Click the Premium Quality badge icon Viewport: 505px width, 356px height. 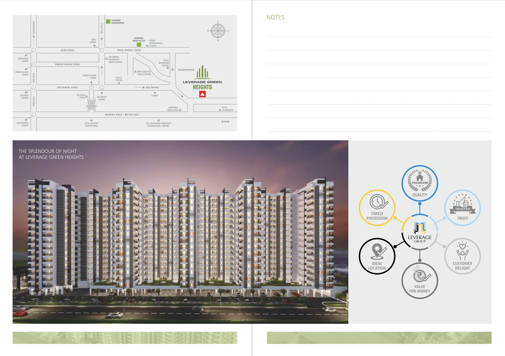[420, 181]
